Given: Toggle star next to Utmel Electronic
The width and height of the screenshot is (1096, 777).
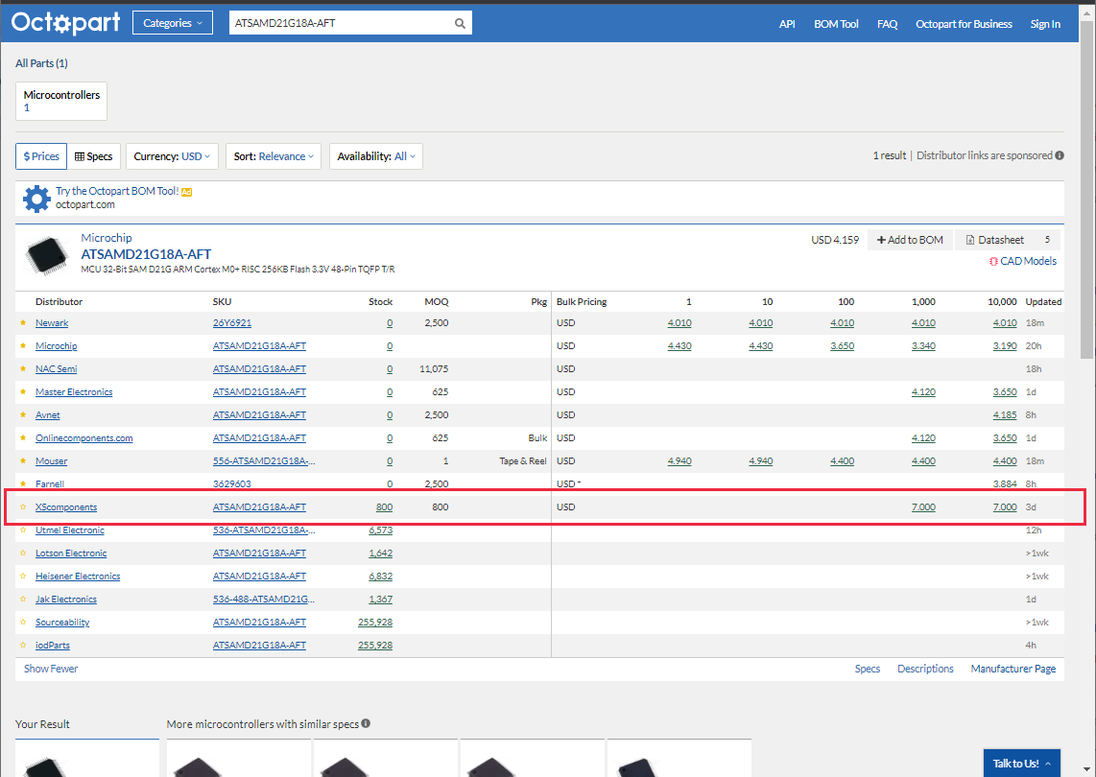Looking at the screenshot, I should click(x=23, y=530).
